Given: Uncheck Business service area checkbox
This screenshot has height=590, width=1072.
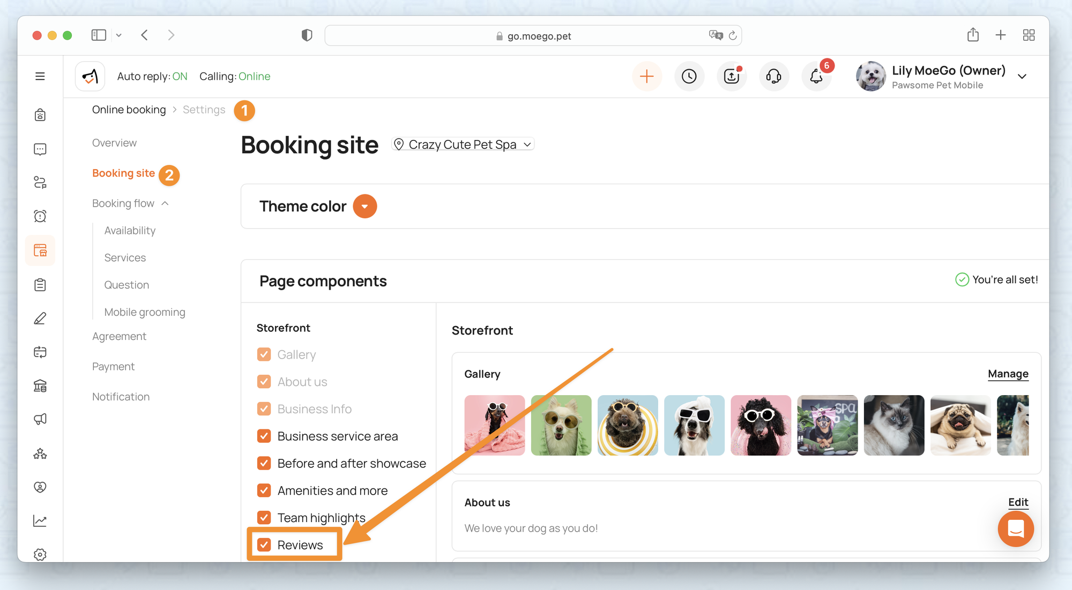Looking at the screenshot, I should (x=264, y=436).
